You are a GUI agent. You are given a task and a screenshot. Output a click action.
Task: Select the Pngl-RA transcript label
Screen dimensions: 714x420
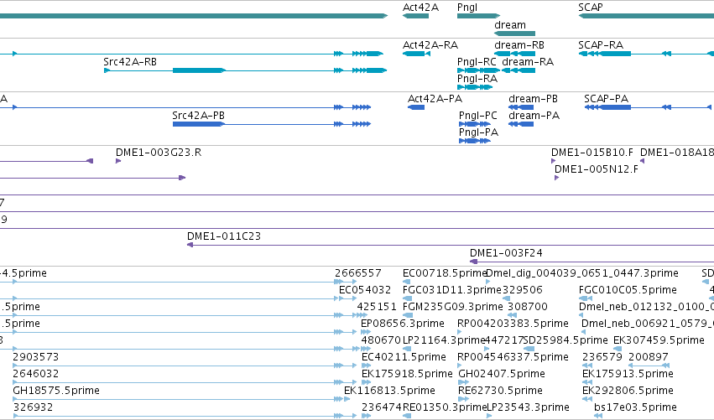tap(477, 79)
